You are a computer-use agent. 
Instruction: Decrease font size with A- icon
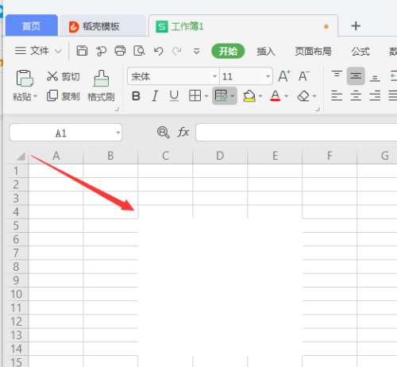(304, 76)
